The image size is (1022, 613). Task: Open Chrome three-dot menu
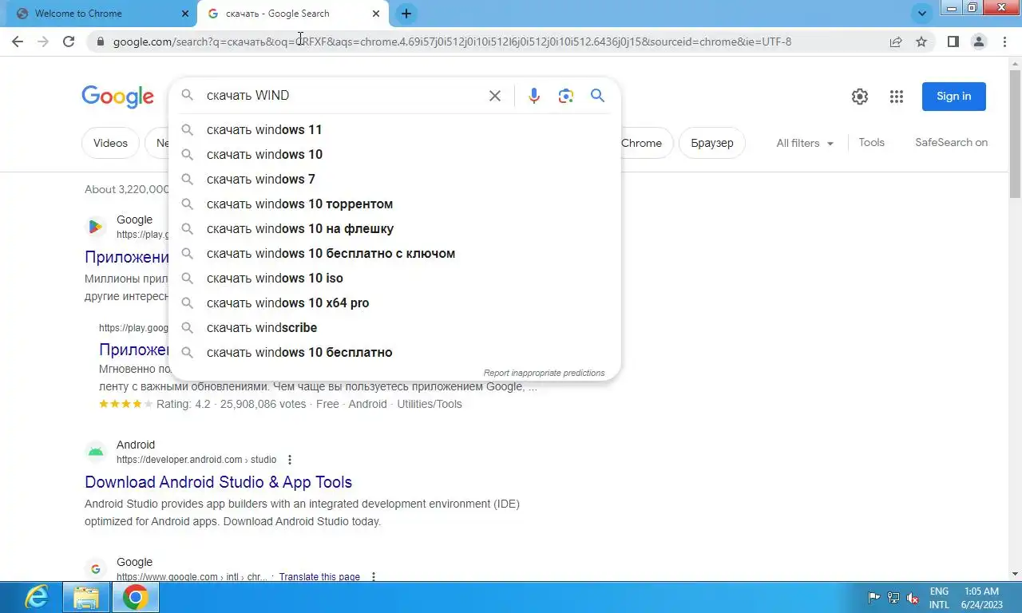coord(1005,42)
